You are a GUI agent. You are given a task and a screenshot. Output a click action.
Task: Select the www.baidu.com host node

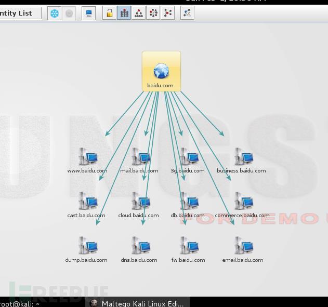88,161
